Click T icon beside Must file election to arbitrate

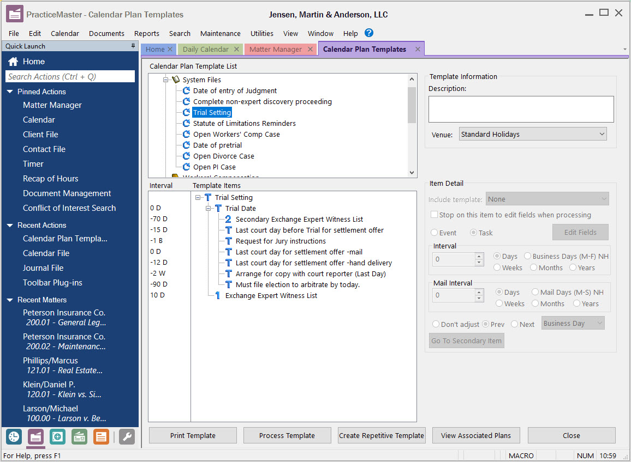coord(229,284)
